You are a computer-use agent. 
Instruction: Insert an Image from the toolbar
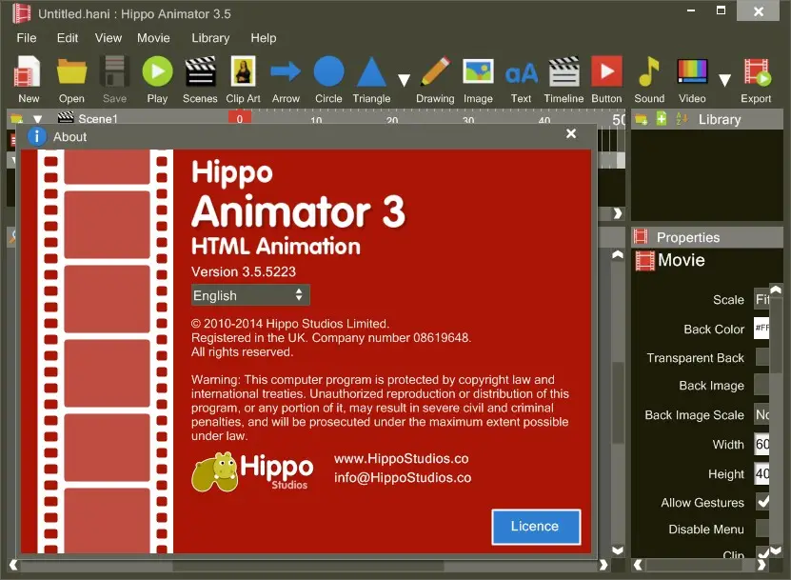[478, 79]
